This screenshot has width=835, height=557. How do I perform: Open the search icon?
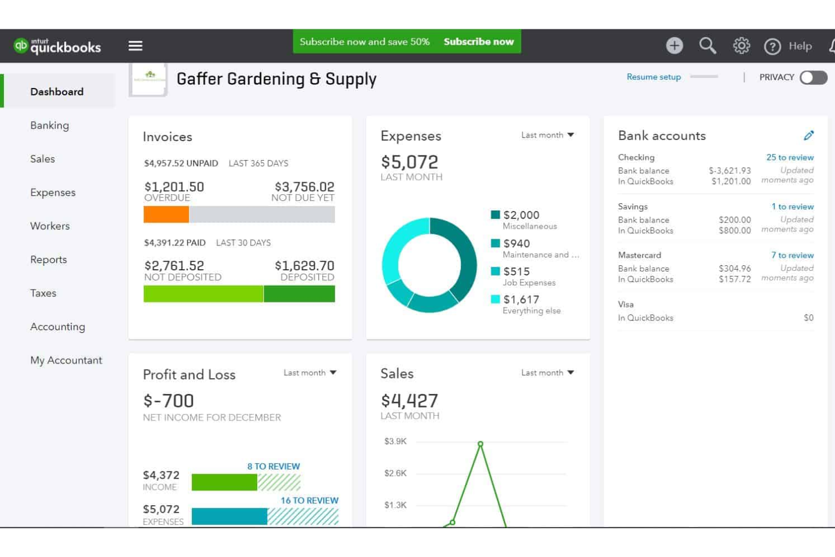[x=708, y=46]
